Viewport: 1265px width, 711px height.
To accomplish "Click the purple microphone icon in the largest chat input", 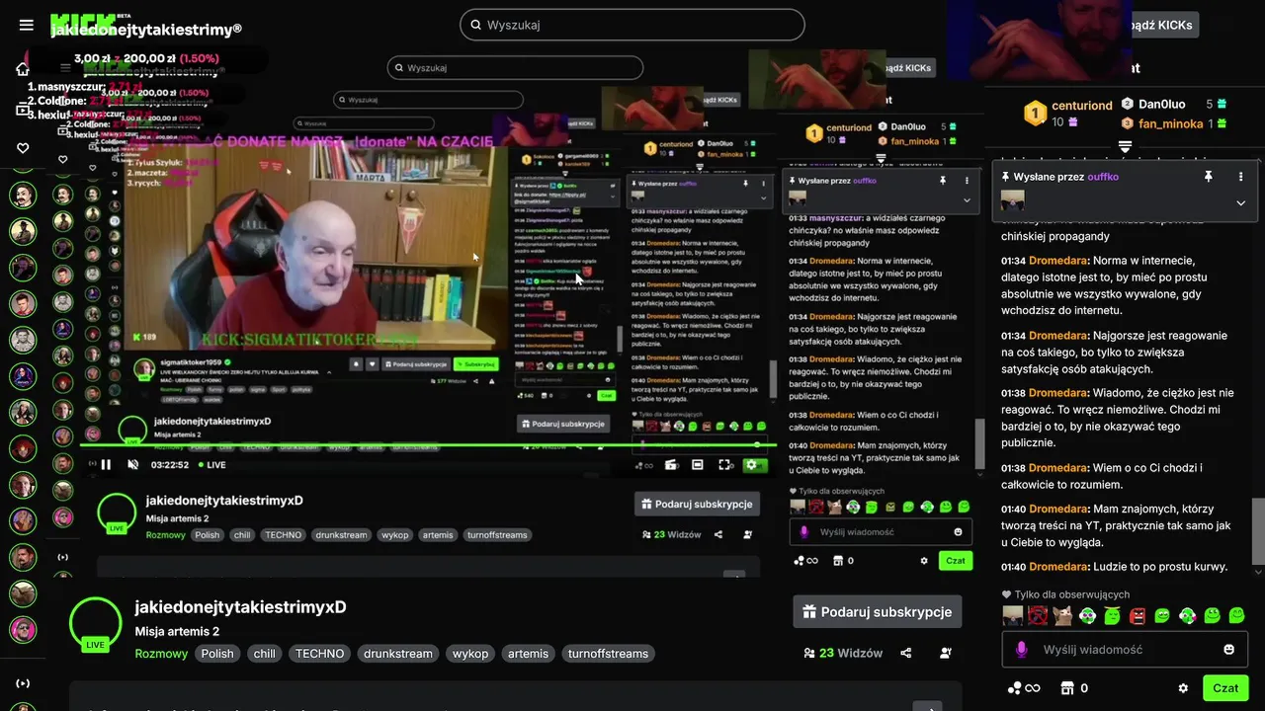I will (1022, 650).
